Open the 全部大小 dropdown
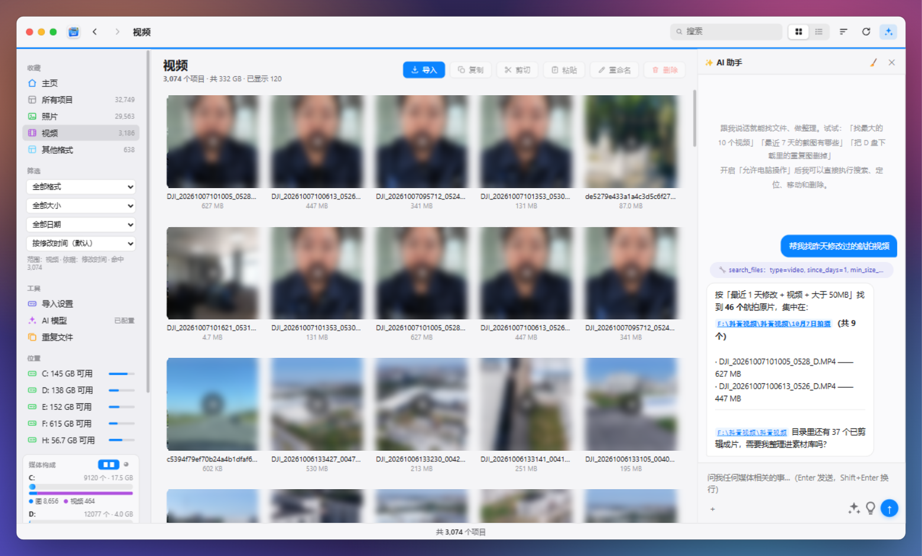 tap(81, 206)
